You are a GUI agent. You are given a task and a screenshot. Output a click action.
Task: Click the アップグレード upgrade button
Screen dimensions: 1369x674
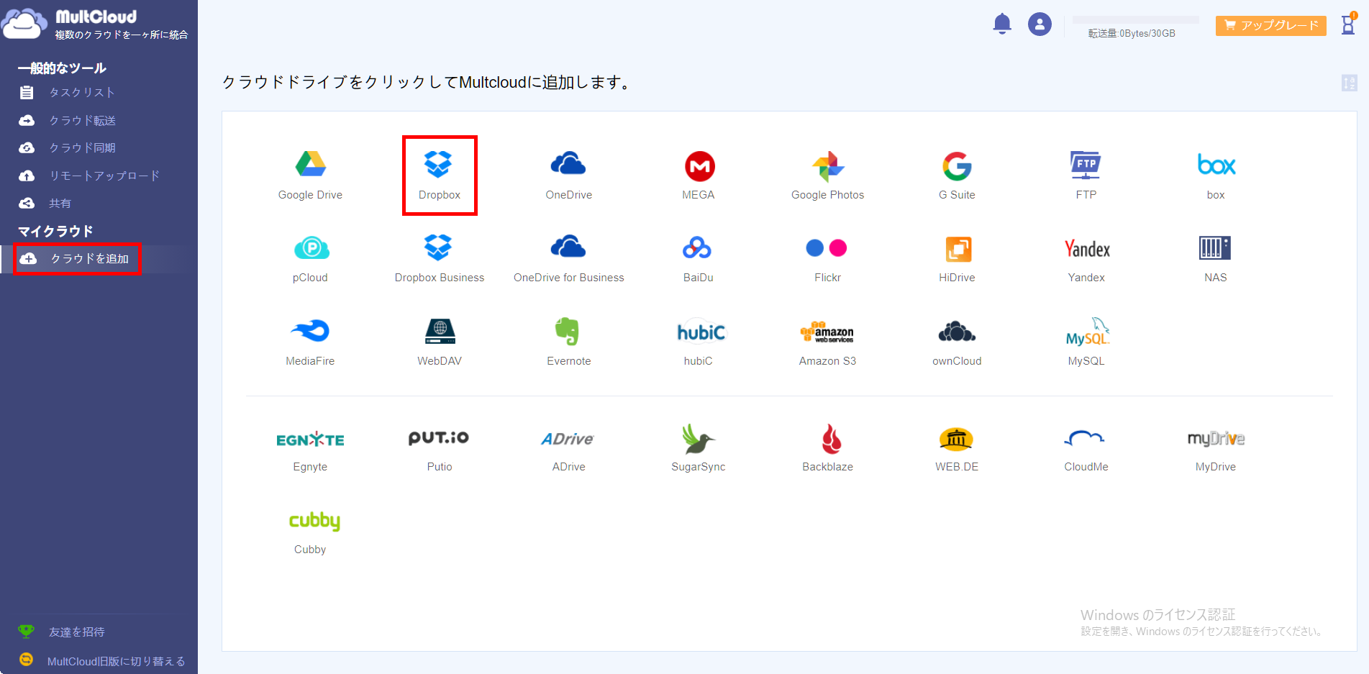pyautogui.click(x=1271, y=25)
